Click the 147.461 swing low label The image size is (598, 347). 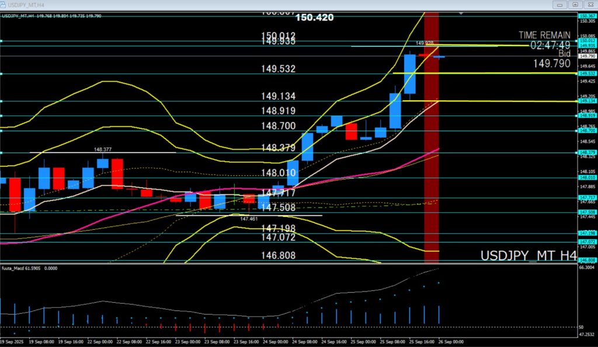[x=248, y=219]
